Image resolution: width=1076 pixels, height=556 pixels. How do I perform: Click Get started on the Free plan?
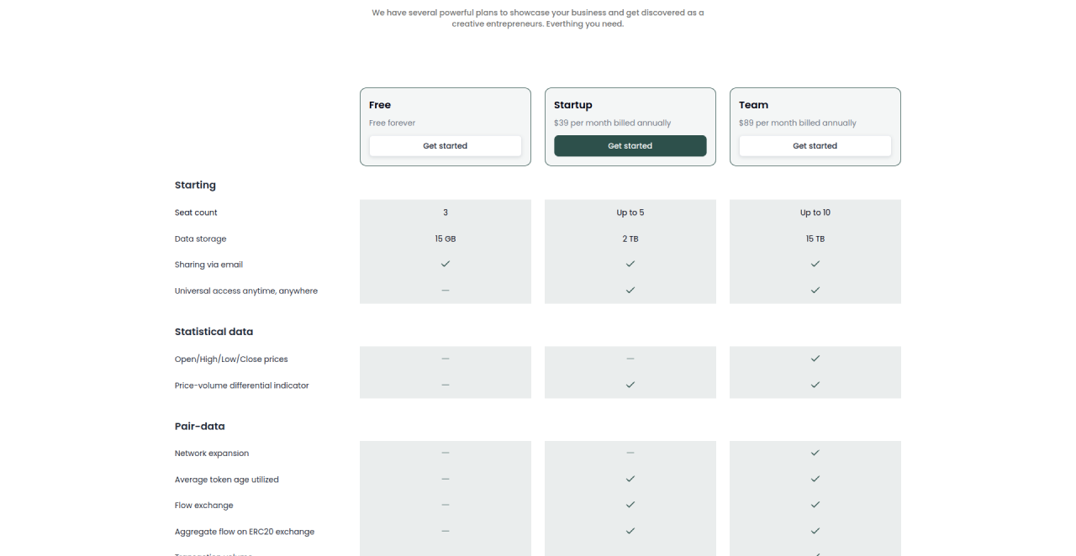(445, 146)
